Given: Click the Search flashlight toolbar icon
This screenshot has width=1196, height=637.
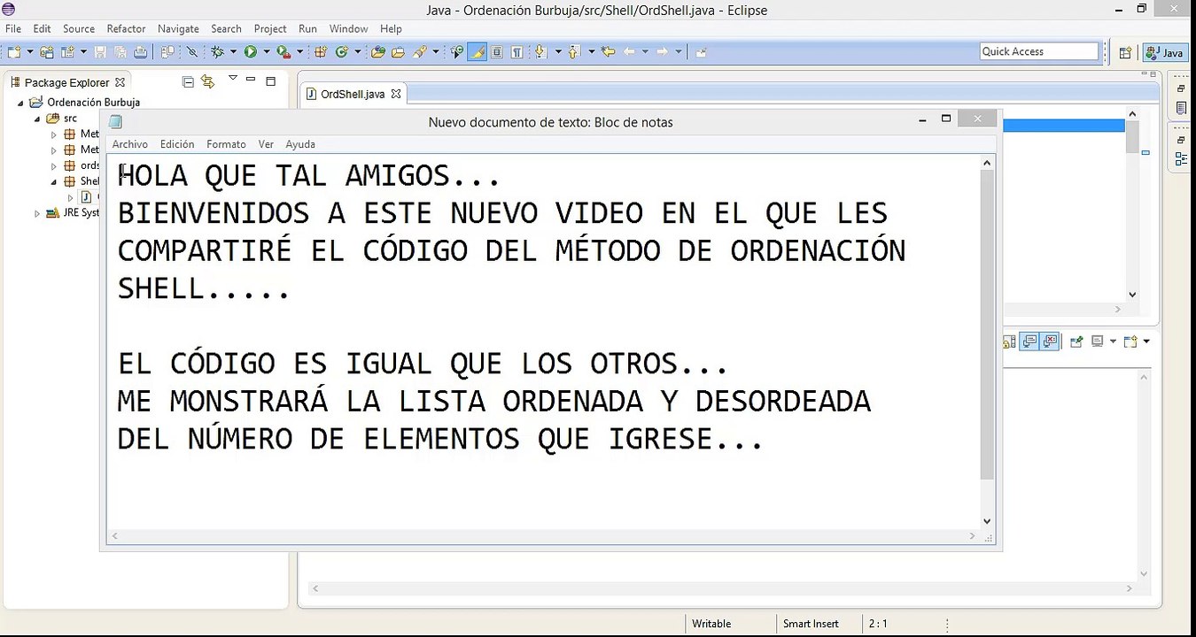Looking at the screenshot, I should tap(420, 52).
